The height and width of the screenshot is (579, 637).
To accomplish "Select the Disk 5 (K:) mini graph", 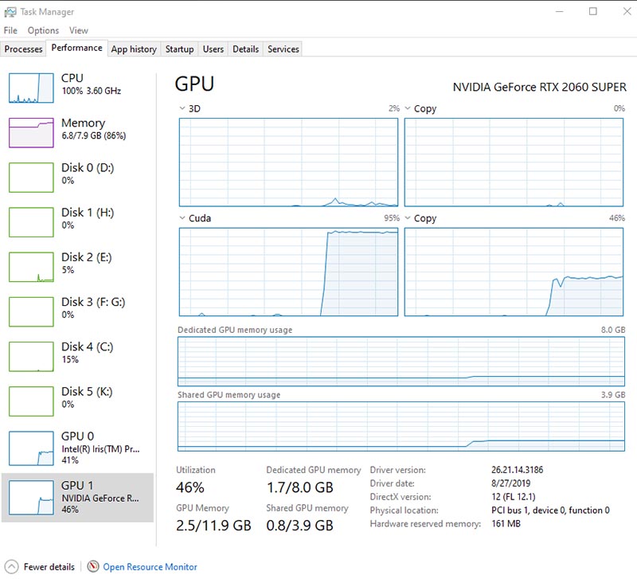I will (31, 401).
